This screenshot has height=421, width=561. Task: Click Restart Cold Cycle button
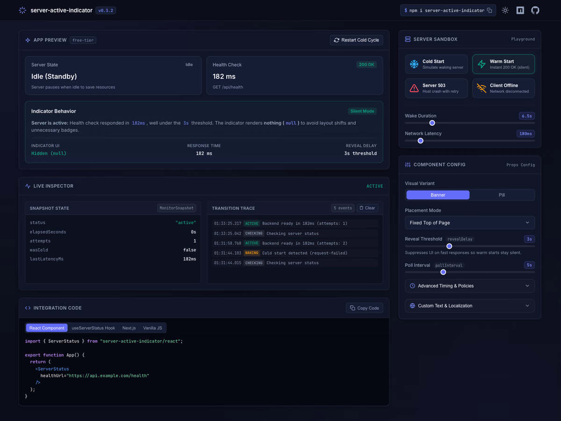(x=356, y=40)
